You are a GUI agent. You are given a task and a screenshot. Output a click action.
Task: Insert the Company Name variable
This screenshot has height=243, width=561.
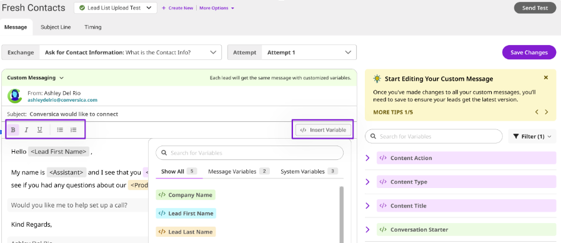point(186,195)
